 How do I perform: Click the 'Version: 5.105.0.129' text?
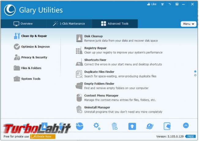point(170,136)
